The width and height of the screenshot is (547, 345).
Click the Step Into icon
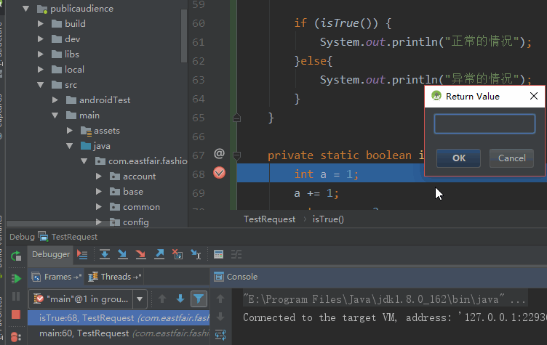pos(122,255)
